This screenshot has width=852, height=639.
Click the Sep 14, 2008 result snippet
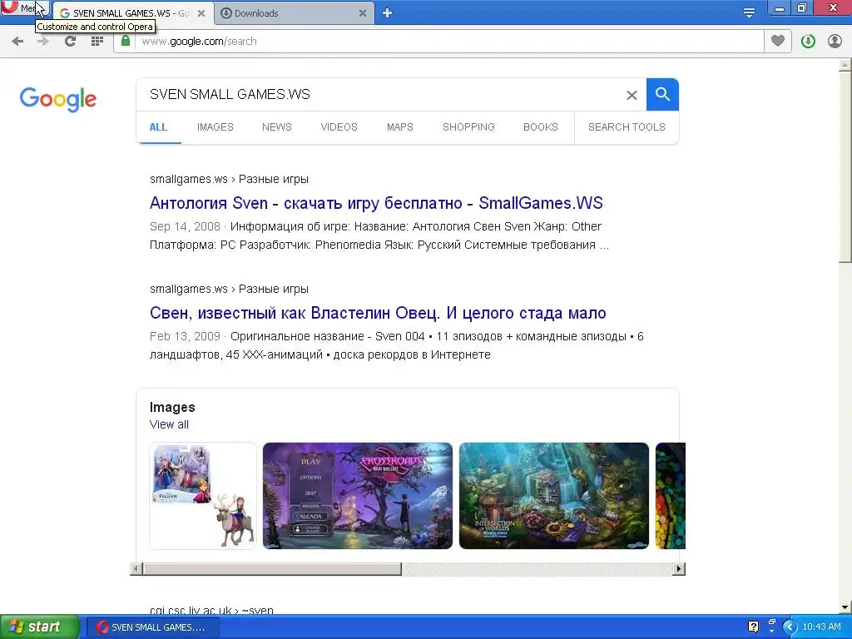[x=379, y=235]
